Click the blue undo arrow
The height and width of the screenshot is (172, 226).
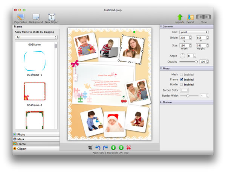(98, 148)
